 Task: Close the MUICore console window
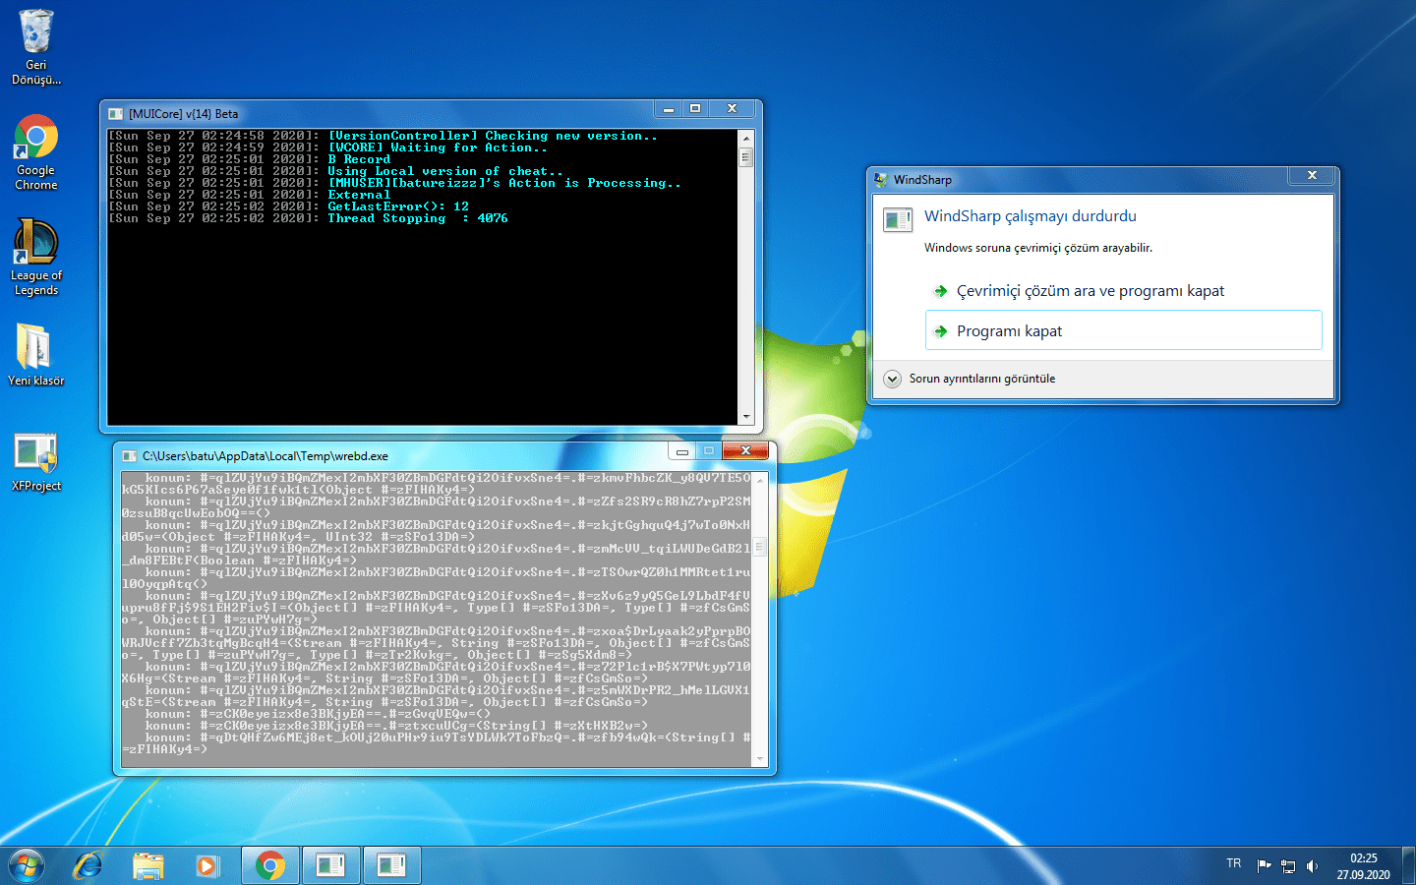(x=732, y=109)
